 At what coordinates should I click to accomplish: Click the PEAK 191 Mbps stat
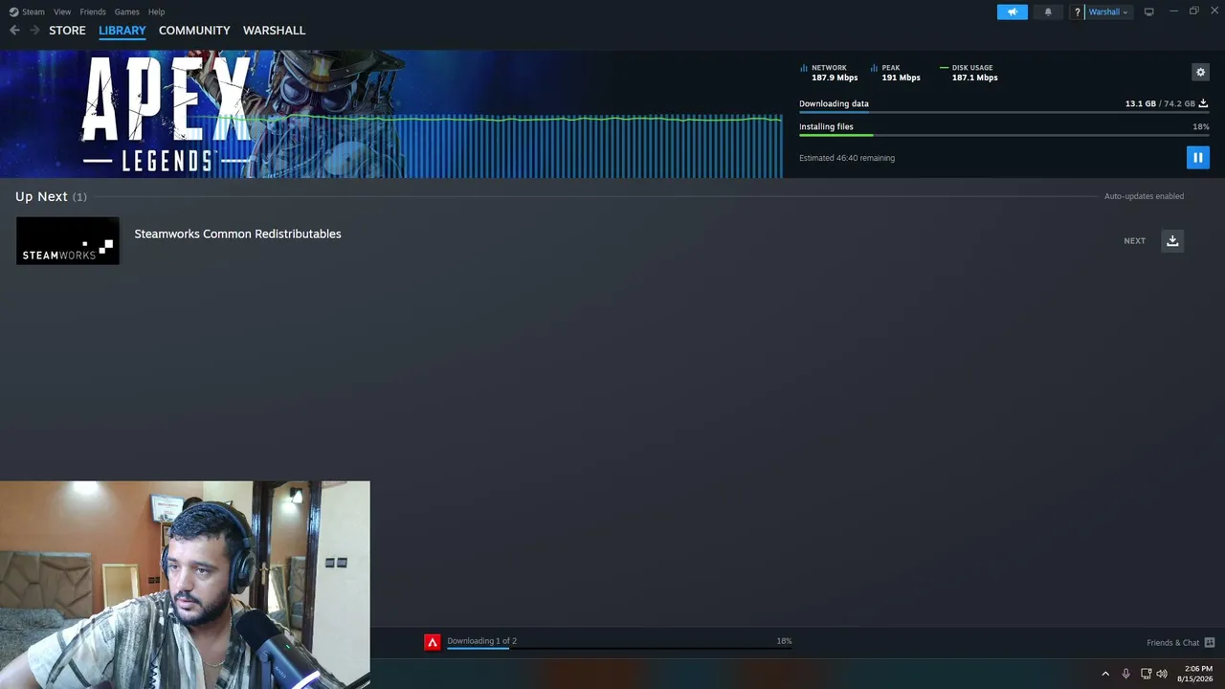click(x=896, y=73)
